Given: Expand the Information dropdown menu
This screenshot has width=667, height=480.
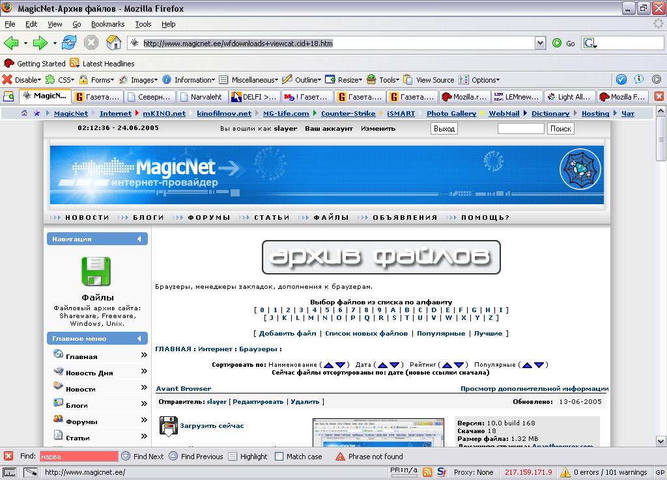Looking at the screenshot, I should point(189,79).
